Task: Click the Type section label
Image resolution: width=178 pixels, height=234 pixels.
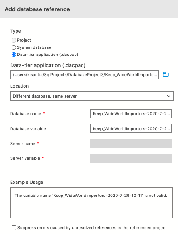Action: 16,31
